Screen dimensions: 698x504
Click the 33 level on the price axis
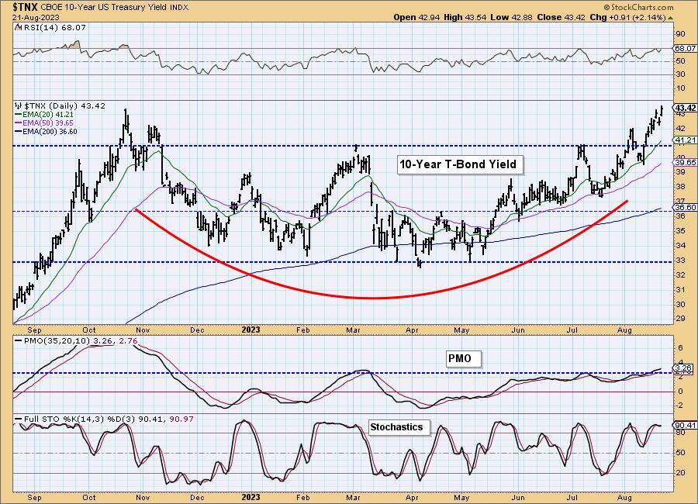click(x=681, y=260)
